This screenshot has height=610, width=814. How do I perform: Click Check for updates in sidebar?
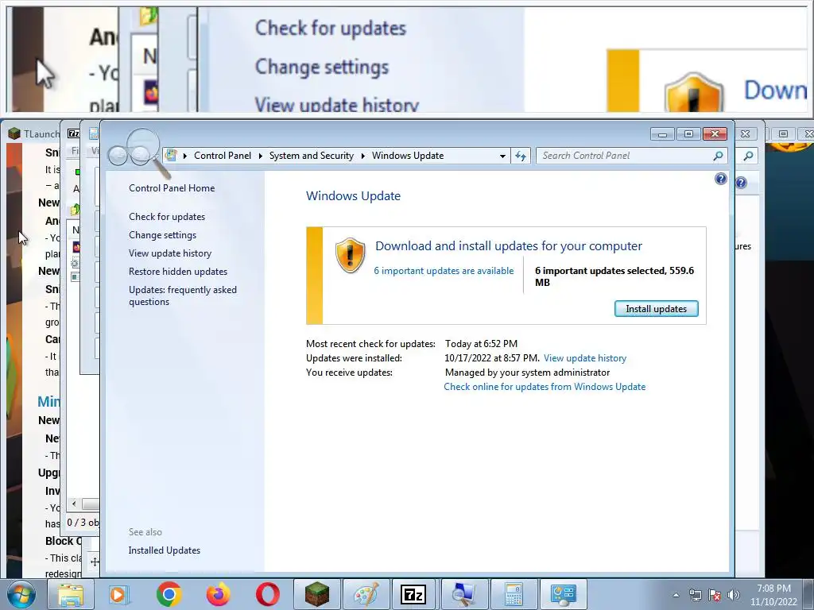[167, 216]
